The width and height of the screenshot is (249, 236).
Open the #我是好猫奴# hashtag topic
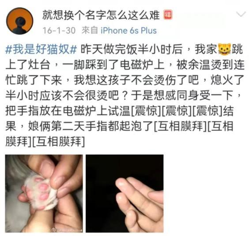[x=41, y=49]
